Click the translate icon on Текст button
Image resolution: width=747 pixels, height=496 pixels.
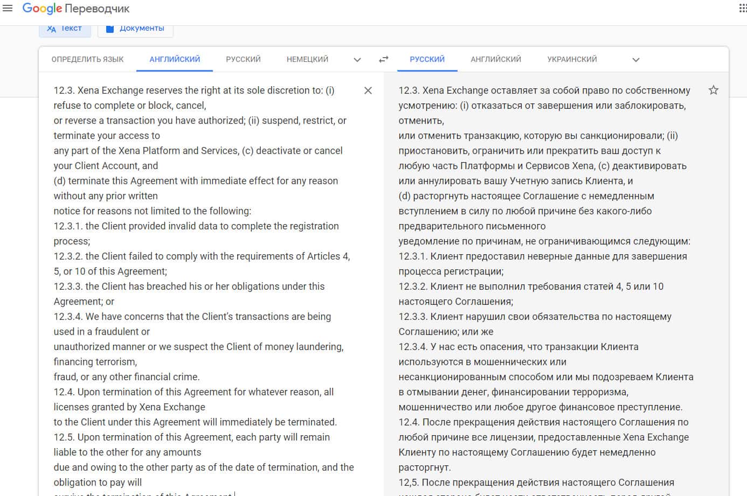[52, 29]
